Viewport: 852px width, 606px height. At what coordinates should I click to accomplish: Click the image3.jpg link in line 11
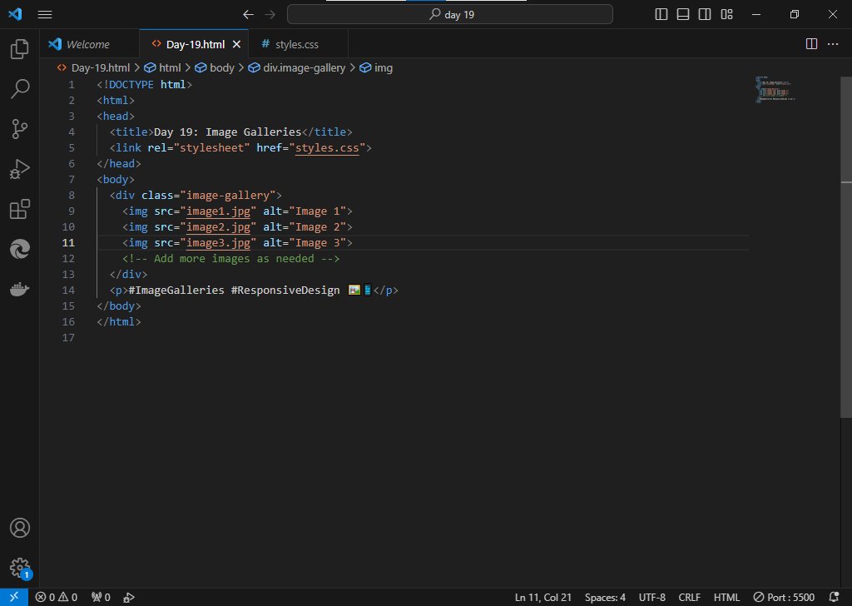click(219, 242)
